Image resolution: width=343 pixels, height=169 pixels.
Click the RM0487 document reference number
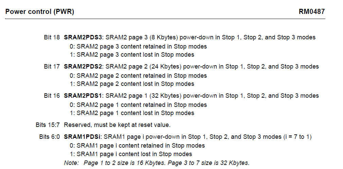pyautogui.click(x=311, y=12)
